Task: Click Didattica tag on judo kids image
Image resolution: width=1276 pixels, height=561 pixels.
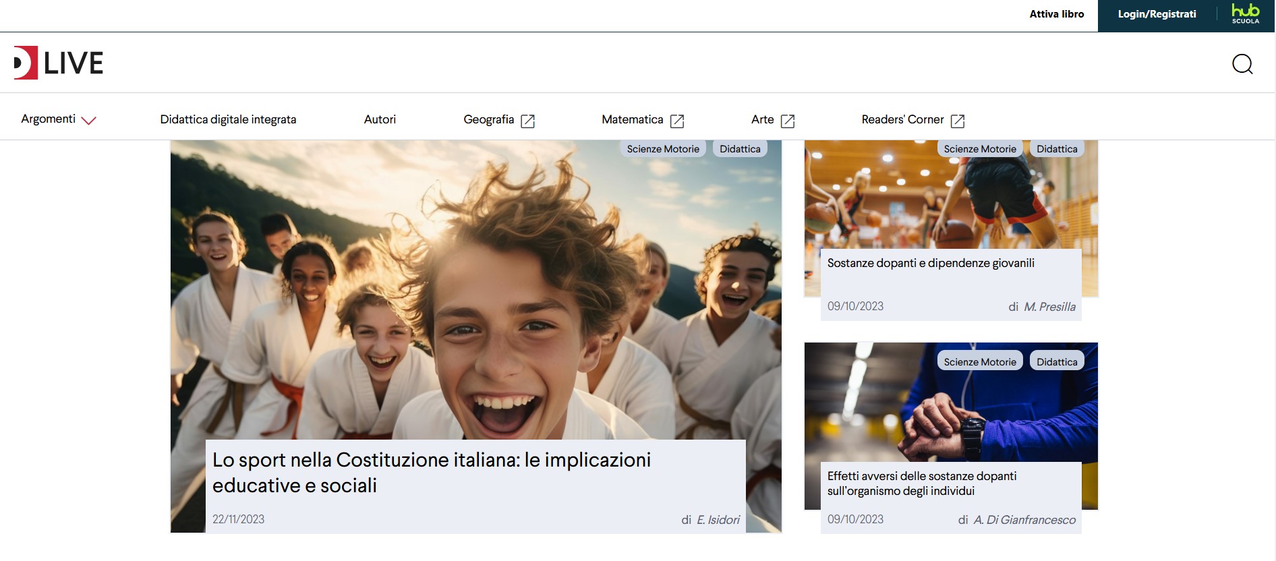Action: 740,149
